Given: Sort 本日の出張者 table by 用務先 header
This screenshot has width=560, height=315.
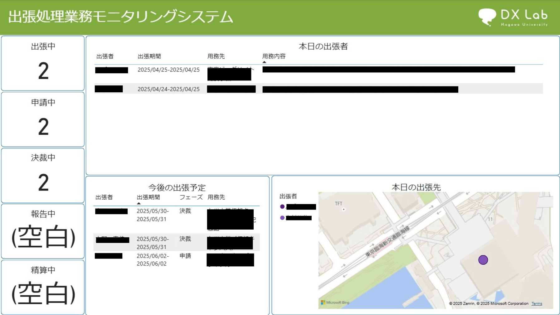Looking at the screenshot, I should coord(216,56).
